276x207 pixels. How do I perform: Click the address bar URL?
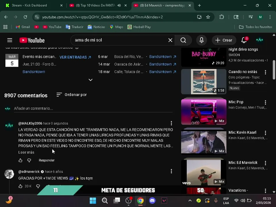point(102,17)
